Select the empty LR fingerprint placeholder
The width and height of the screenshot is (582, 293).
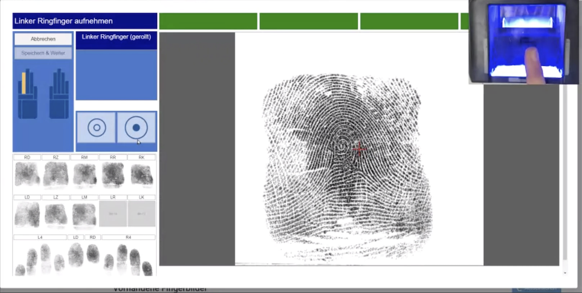[x=113, y=214]
